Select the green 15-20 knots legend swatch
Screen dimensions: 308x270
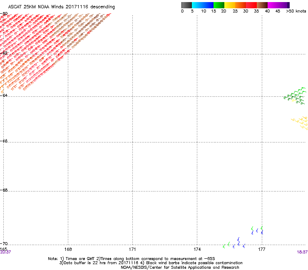tap(219, 5)
